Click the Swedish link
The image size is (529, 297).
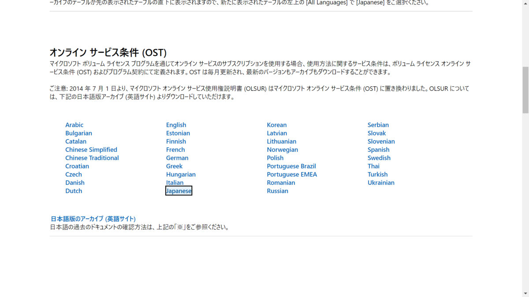379,158
